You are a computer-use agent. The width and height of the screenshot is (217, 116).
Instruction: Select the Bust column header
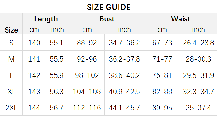pos(107,19)
